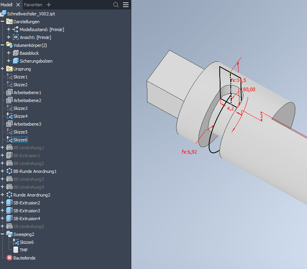This screenshot has height=269, width=307.
Task: Click the TMP surface body icon
Action: 16,250
